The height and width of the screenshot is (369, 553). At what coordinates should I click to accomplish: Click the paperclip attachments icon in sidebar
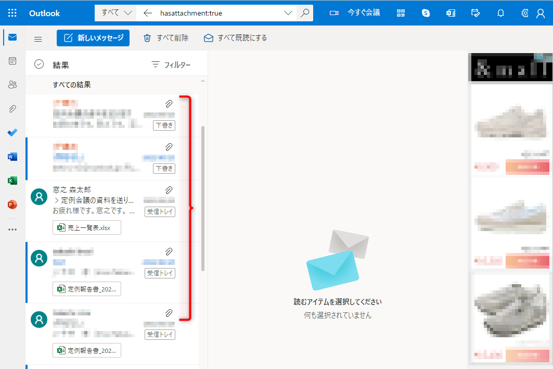point(12,108)
